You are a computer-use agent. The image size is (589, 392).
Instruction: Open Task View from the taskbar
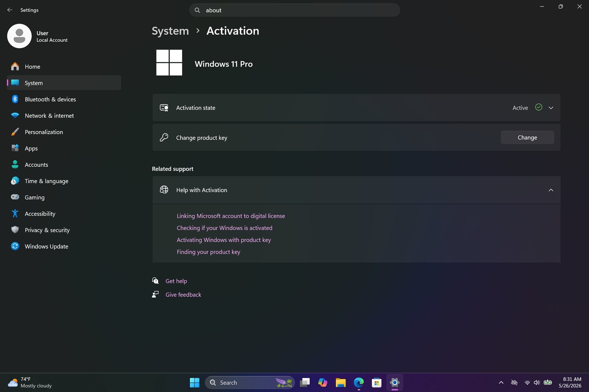coord(305,382)
